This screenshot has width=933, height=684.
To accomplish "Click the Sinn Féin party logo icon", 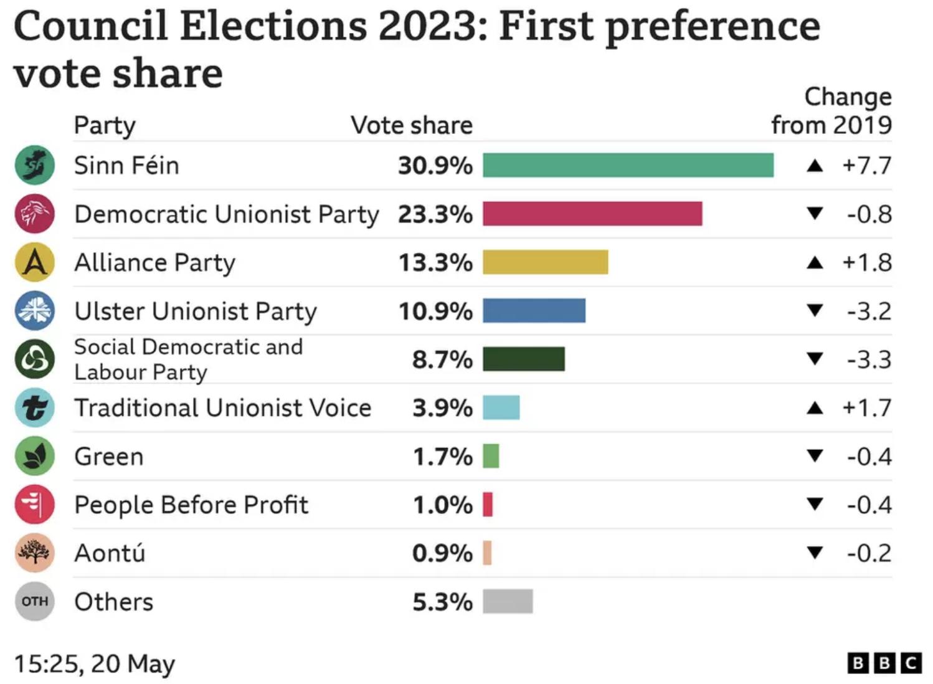I will tap(35, 165).
